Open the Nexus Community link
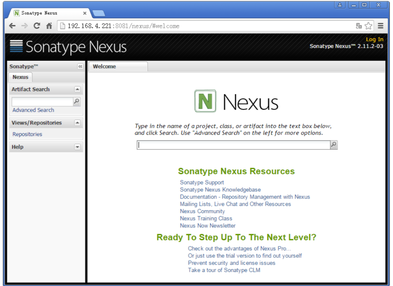This screenshot has height=286, width=393. click(202, 211)
